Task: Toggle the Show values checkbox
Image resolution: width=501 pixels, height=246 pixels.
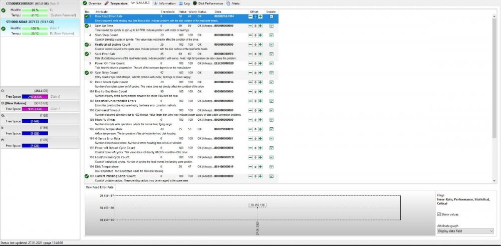Action: [x=439, y=214]
